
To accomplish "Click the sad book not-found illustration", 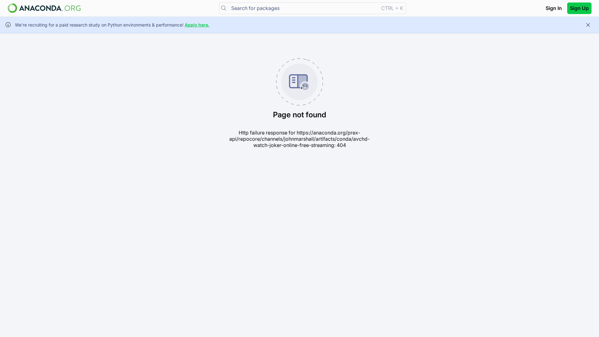I will pyautogui.click(x=299, y=82).
